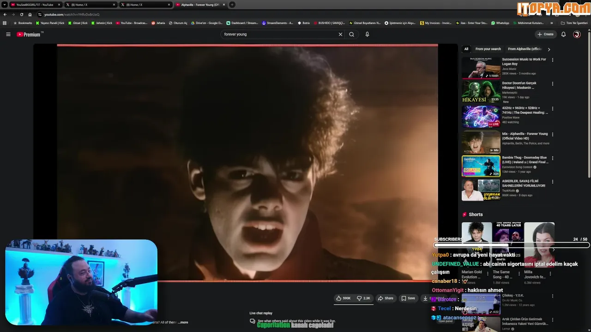Click the Create button
The image size is (591, 332).
click(545, 34)
